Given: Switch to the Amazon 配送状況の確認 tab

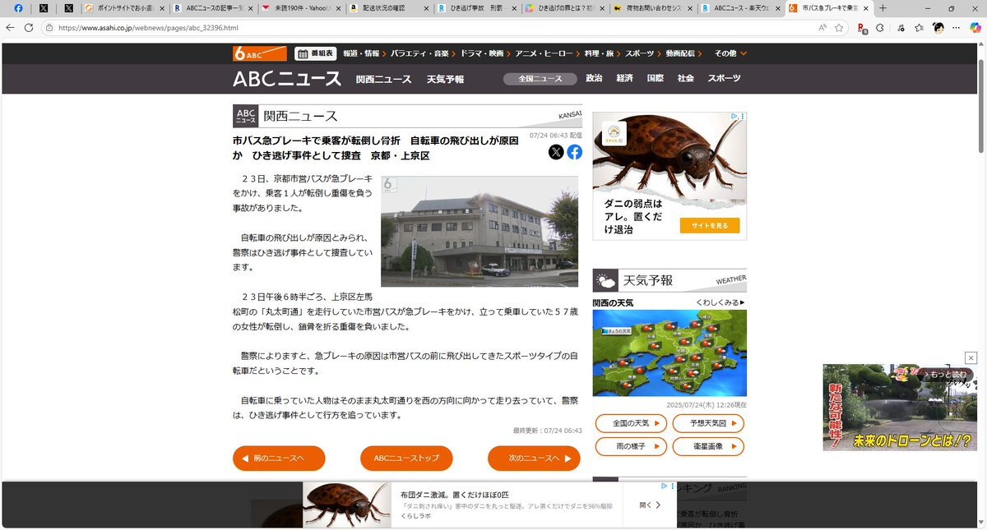Looking at the screenshot, I should coord(388,8).
